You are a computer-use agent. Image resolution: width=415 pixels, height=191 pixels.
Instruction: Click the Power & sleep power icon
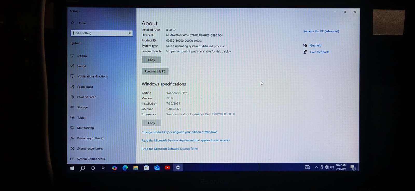coord(72,97)
